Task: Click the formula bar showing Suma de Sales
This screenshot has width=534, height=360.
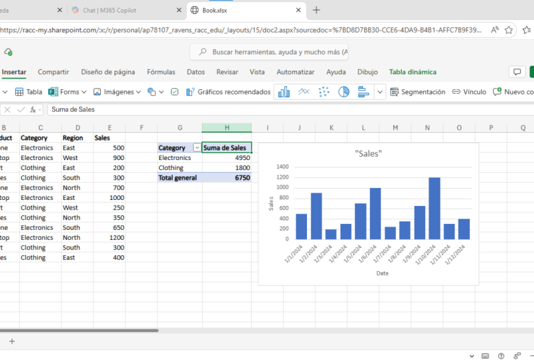Action: [290, 109]
